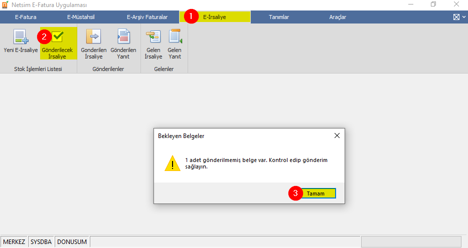The width and height of the screenshot is (468, 248).
Task: Open the E-Arşiv Faturalar tab
Action: click(x=147, y=17)
